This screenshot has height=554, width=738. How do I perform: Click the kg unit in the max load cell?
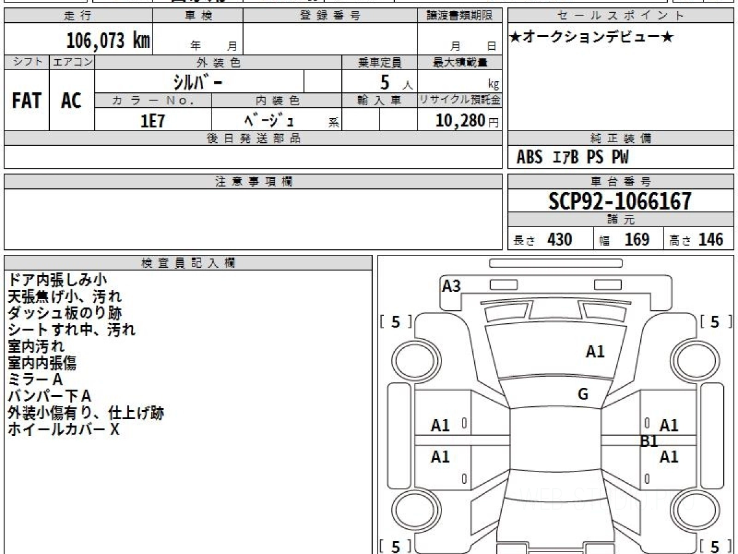(493, 85)
